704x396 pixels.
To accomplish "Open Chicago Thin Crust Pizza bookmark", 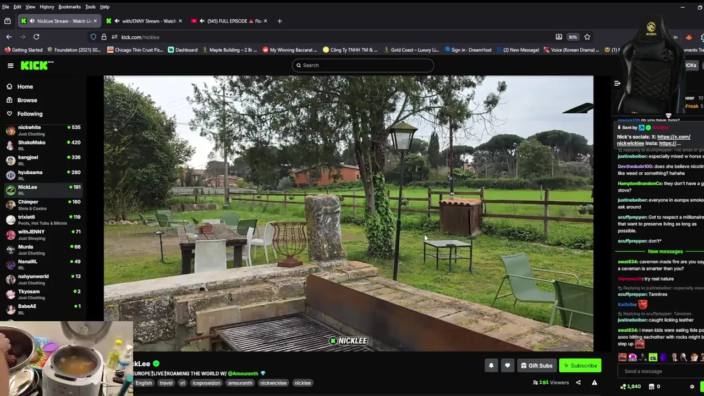I will tap(135, 50).
